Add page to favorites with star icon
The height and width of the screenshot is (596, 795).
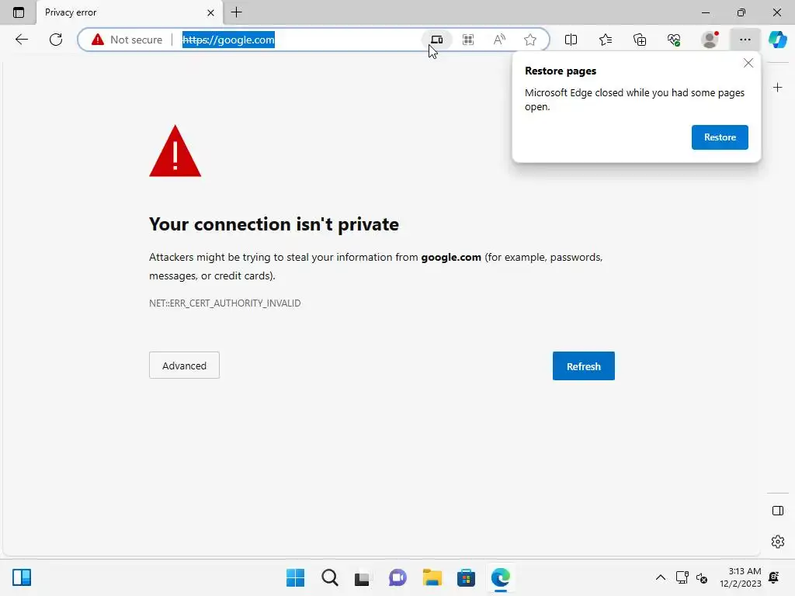[x=529, y=40]
